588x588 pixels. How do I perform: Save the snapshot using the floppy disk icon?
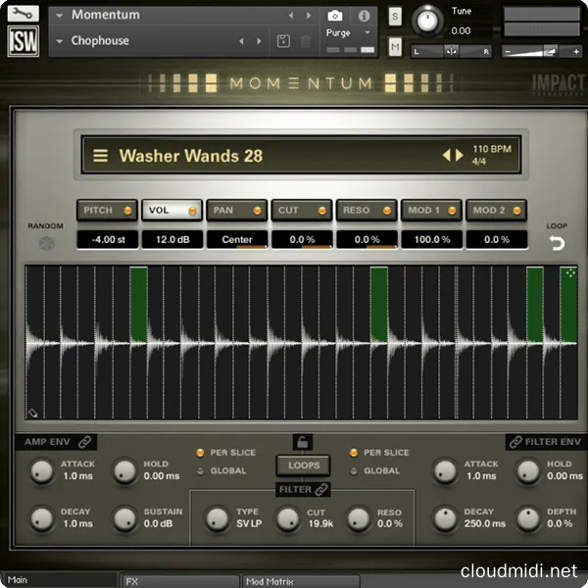coord(283,41)
